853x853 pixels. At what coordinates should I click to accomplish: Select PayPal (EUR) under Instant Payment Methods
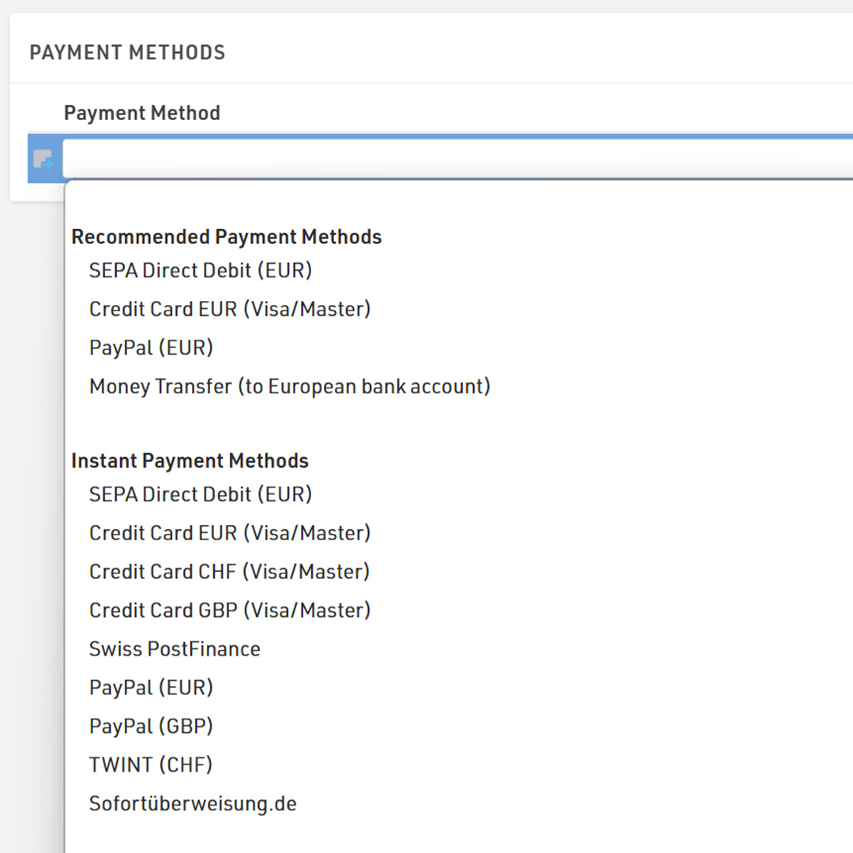tap(151, 688)
